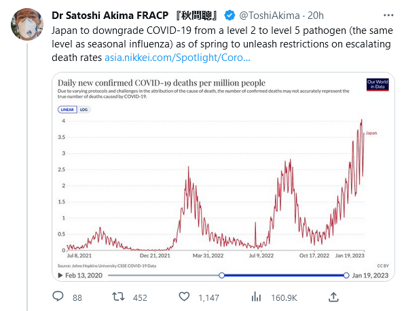Switch chart to LOG scale

(84, 110)
